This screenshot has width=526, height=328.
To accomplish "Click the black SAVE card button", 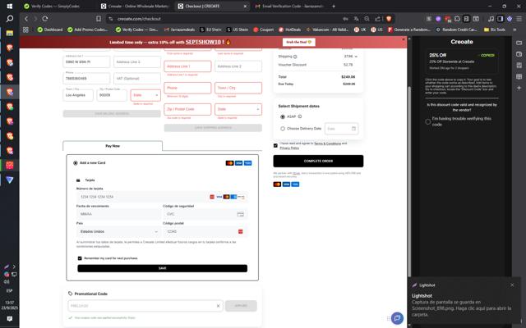I will point(163,268).
